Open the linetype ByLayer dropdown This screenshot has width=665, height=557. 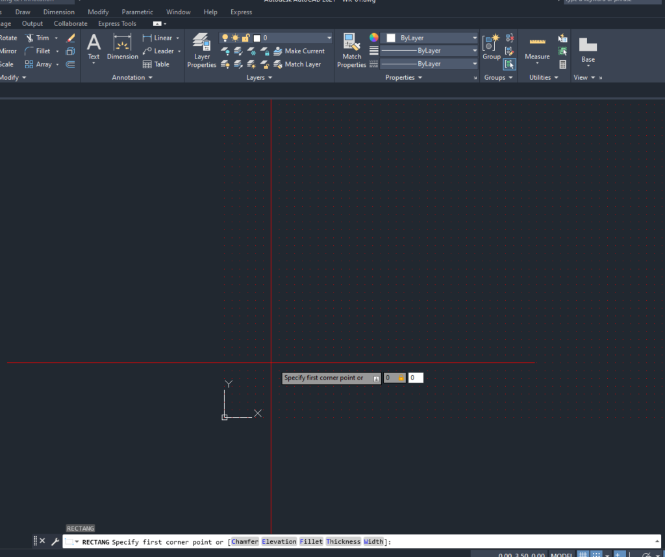pyautogui.click(x=429, y=64)
